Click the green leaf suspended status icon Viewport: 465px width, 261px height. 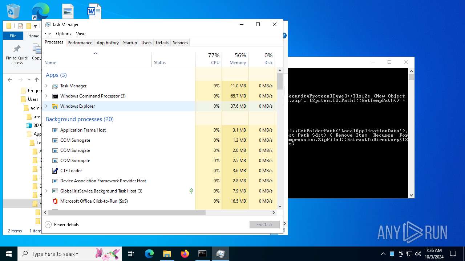click(x=191, y=191)
